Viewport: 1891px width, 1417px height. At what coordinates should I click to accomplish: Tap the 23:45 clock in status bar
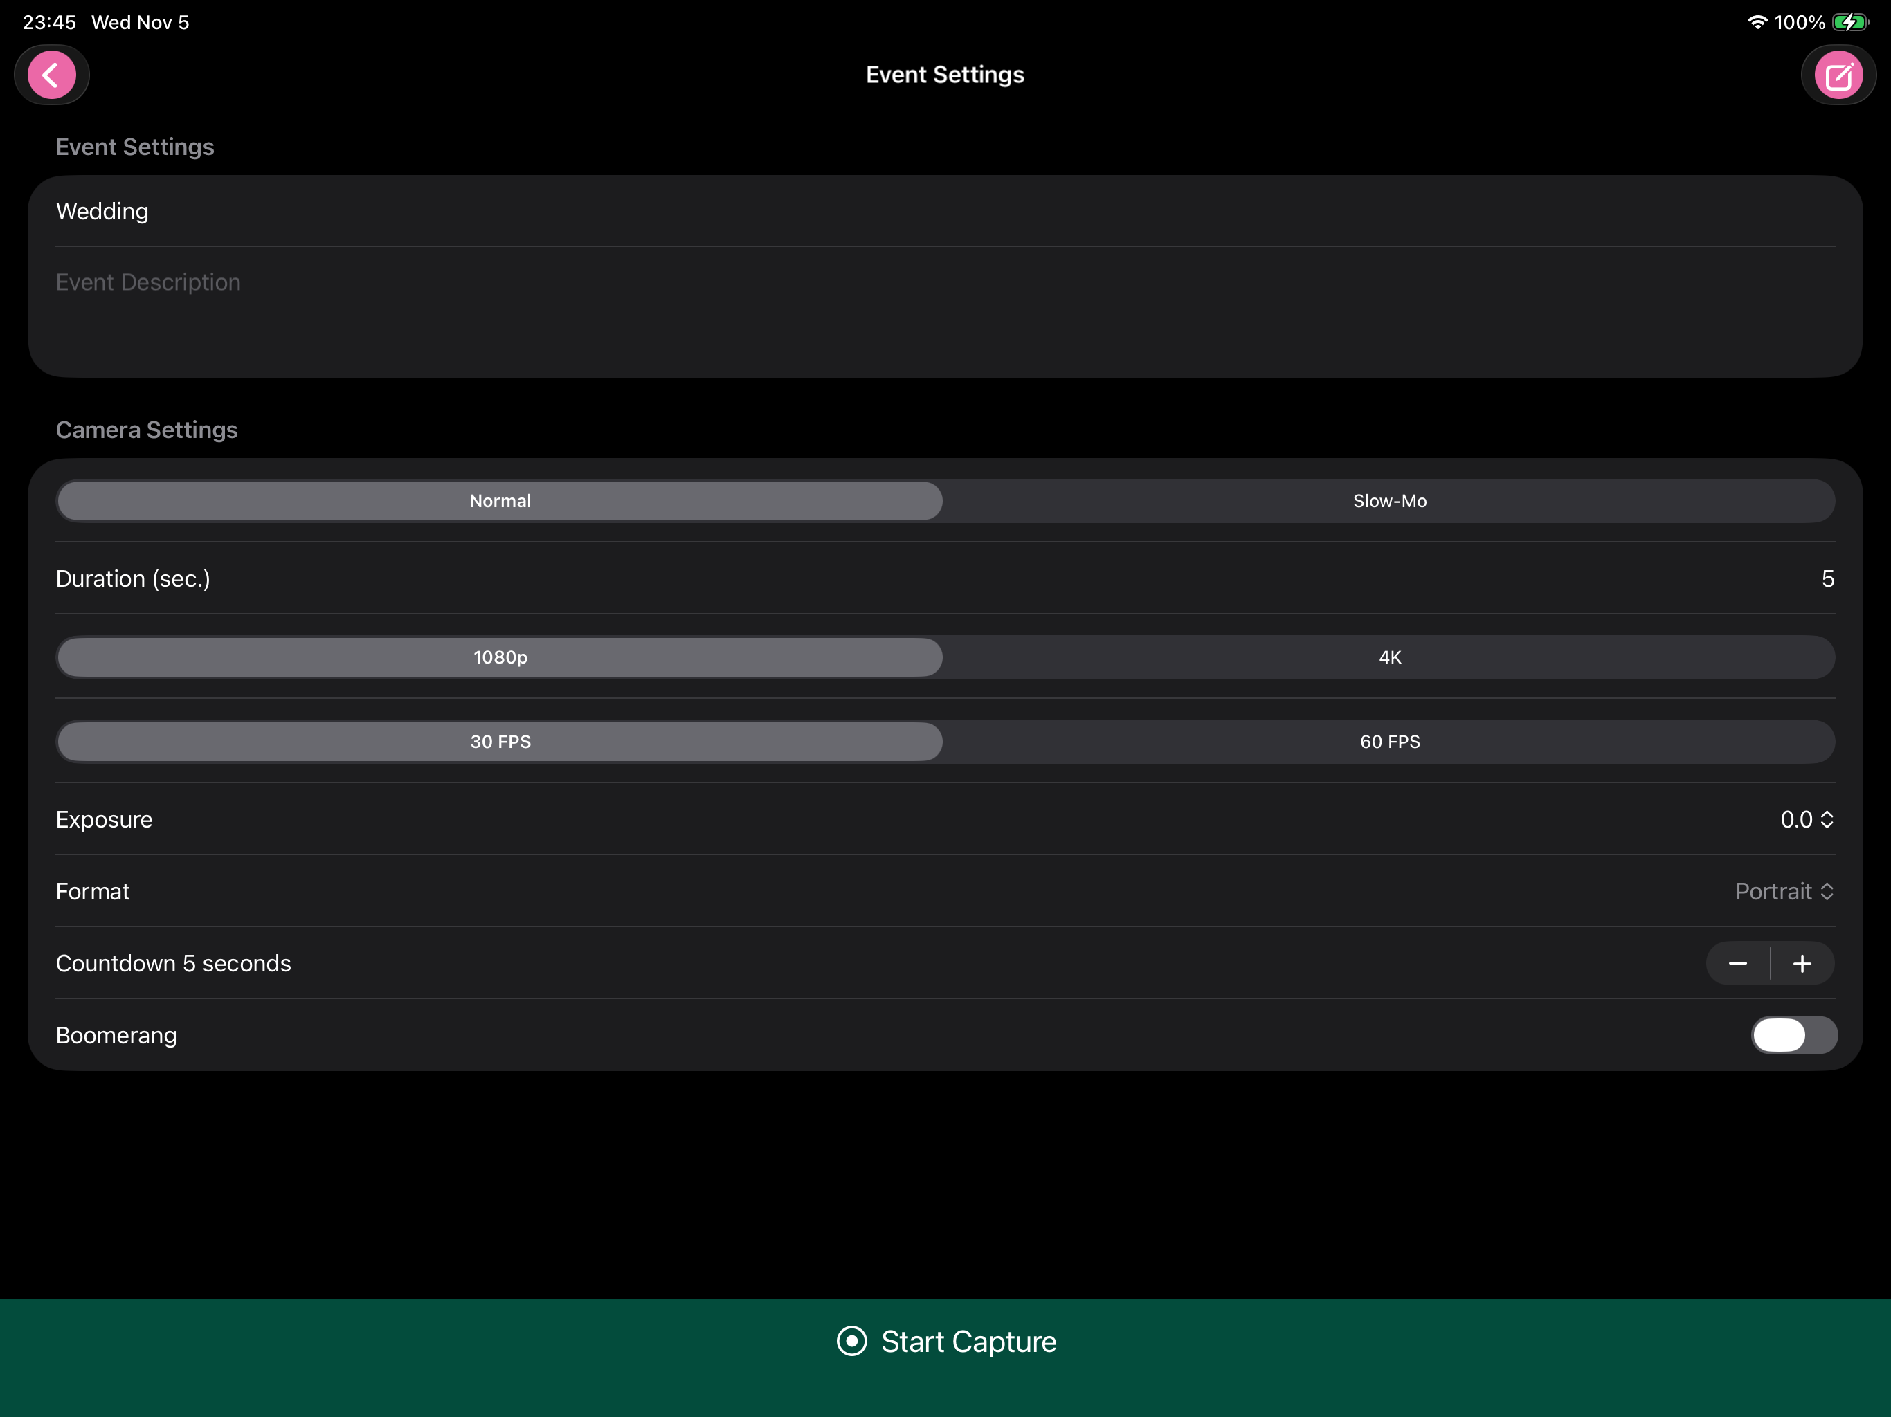point(48,22)
